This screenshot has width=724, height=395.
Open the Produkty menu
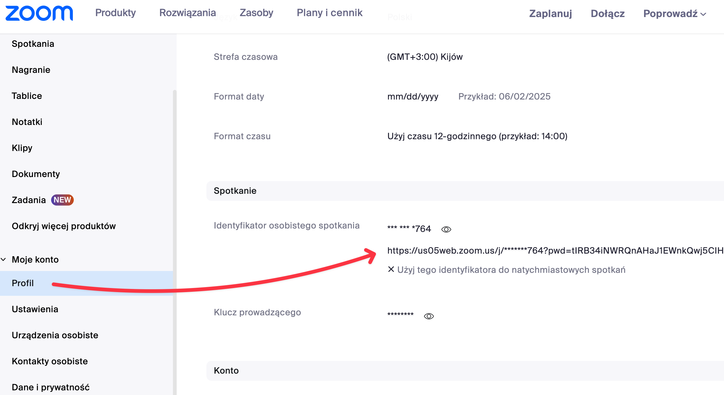pyautogui.click(x=116, y=13)
